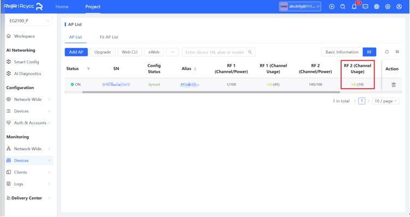Click the Configuration Network-Wide gear icon

[9, 99]
